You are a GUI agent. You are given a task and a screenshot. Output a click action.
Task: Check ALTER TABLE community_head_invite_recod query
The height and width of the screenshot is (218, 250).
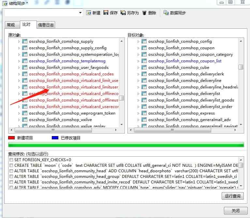(11, 182)
